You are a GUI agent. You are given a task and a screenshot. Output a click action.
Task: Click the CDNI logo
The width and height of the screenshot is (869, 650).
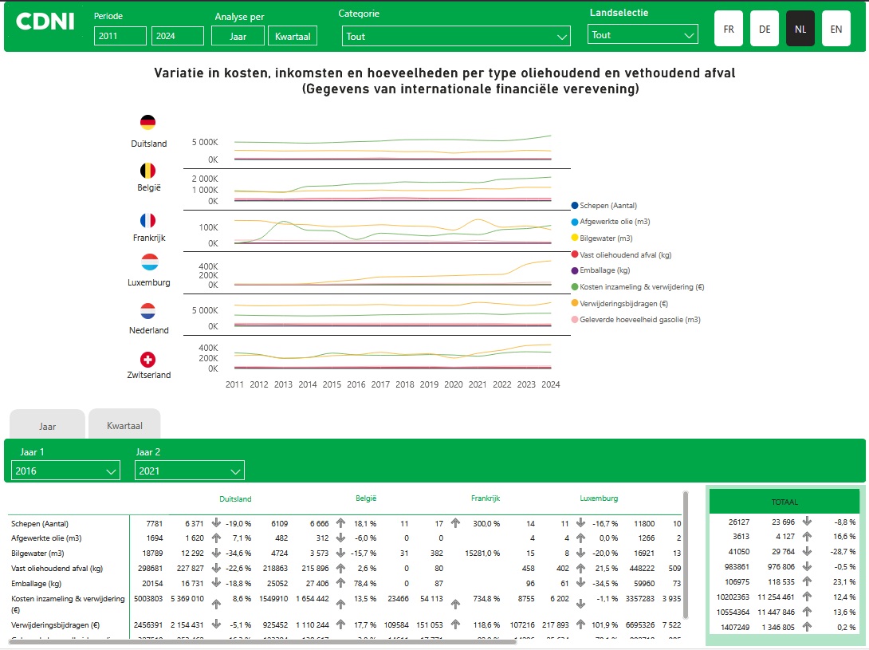point(45,22)
